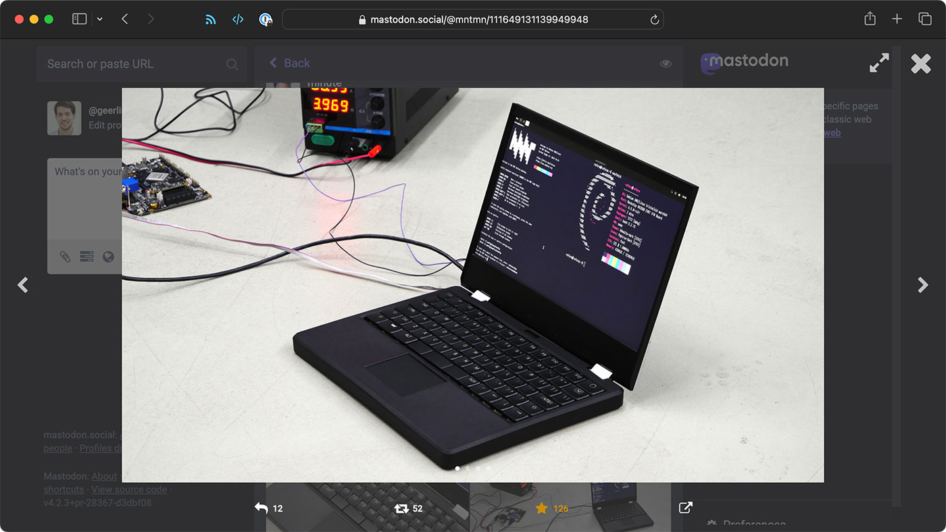
Task: Focus the Search or paste URL field
Action: click(x=141, y=64)
